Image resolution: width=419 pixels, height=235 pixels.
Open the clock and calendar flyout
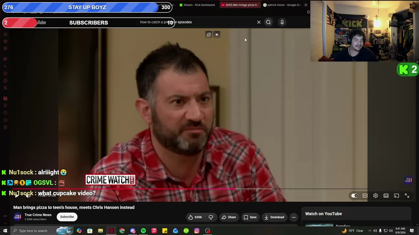click(x=400, y=231)
